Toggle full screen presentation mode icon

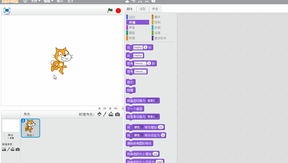pyautogui.click(x=7, y=10)
